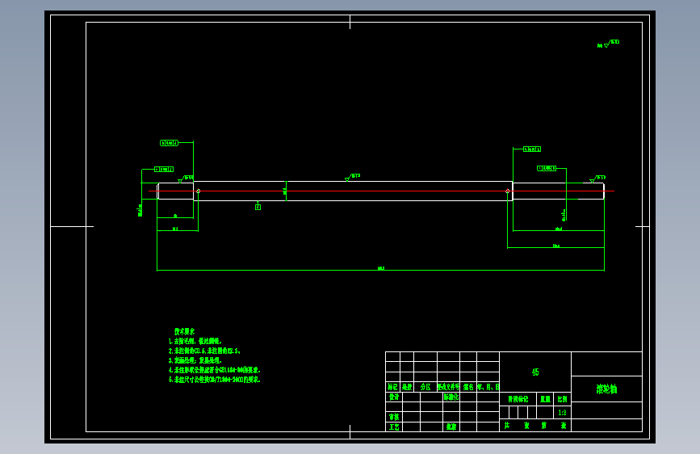Click the shaft diameter dimension near mid-left
Screen dimensions: 700x454
pos(285,191)
